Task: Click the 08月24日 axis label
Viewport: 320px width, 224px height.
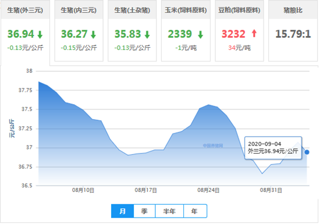Action: [x=208, y=190]
